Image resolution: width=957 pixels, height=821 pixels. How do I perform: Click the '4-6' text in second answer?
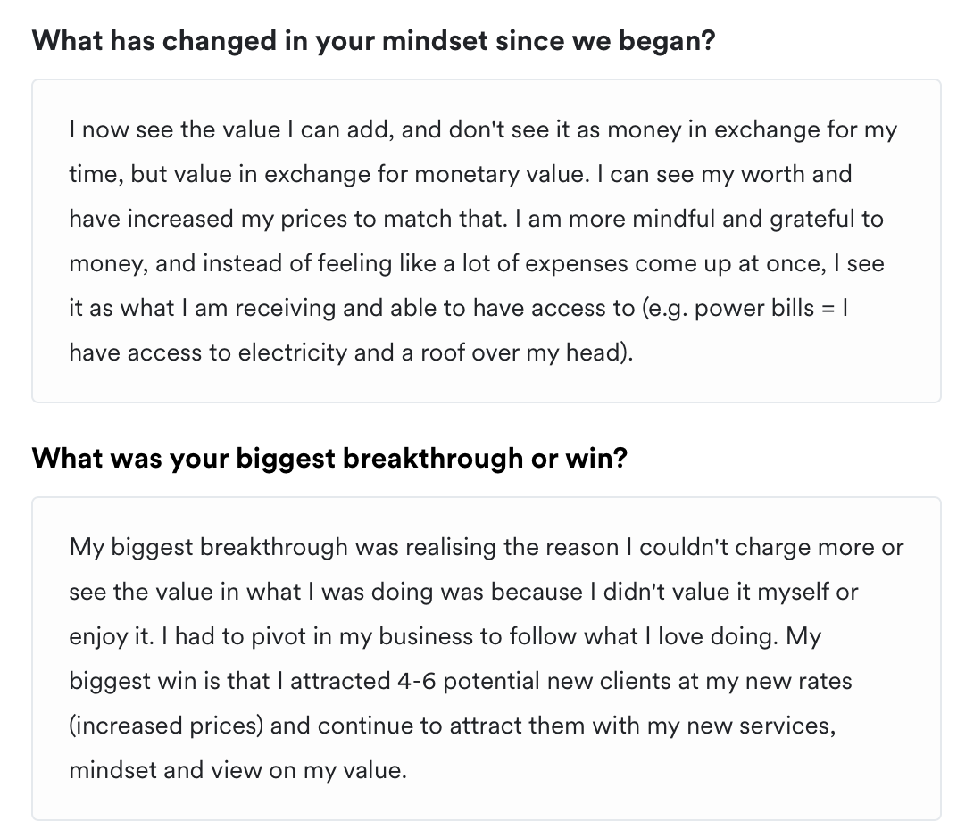coord(414,681)
